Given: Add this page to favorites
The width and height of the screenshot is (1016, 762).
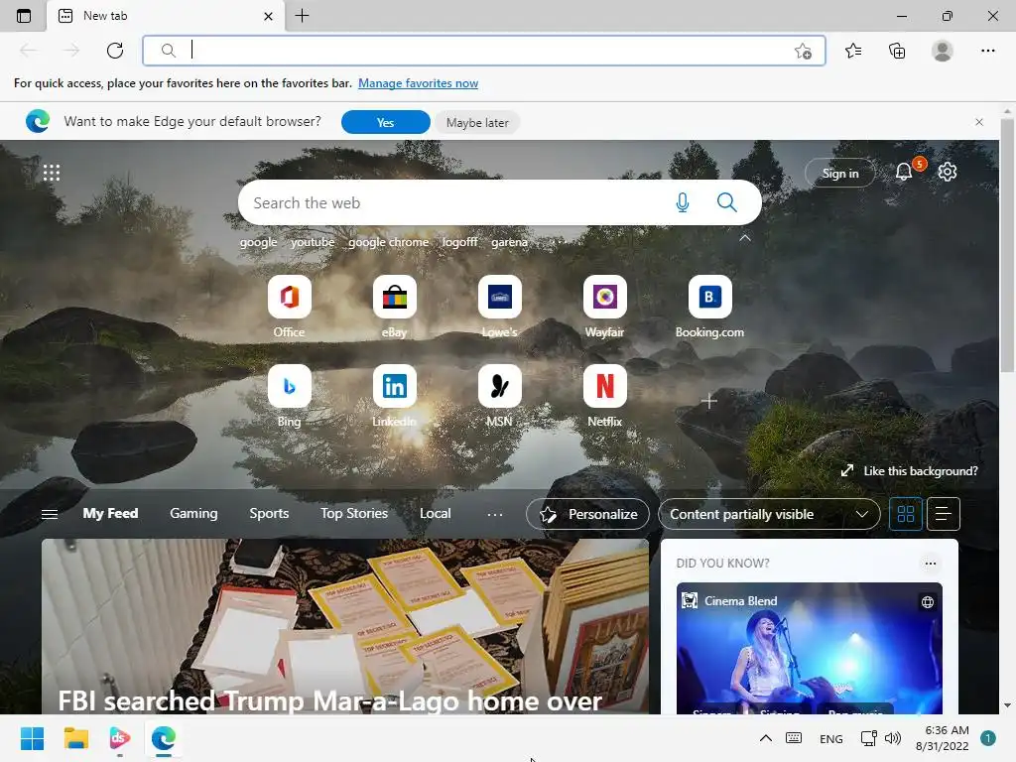Looking at the screenshot, I should coord(803,52).
